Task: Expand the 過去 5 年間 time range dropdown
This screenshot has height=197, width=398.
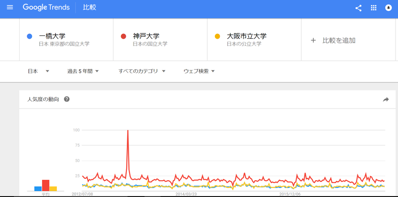Action: click(83, 71)
